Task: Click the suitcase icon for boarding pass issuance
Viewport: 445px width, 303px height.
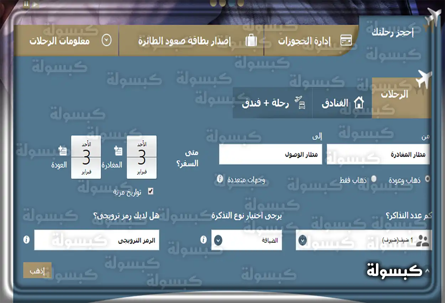Action: tap(252, 40)
